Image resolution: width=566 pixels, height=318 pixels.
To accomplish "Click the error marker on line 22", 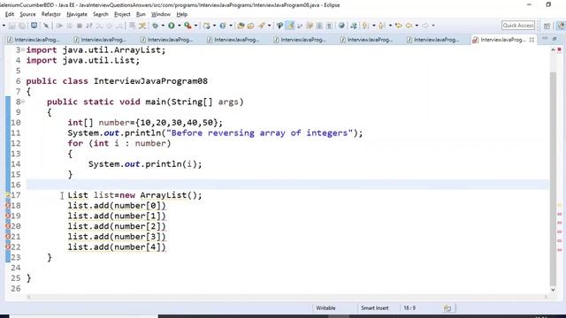I will pos(8,247).
